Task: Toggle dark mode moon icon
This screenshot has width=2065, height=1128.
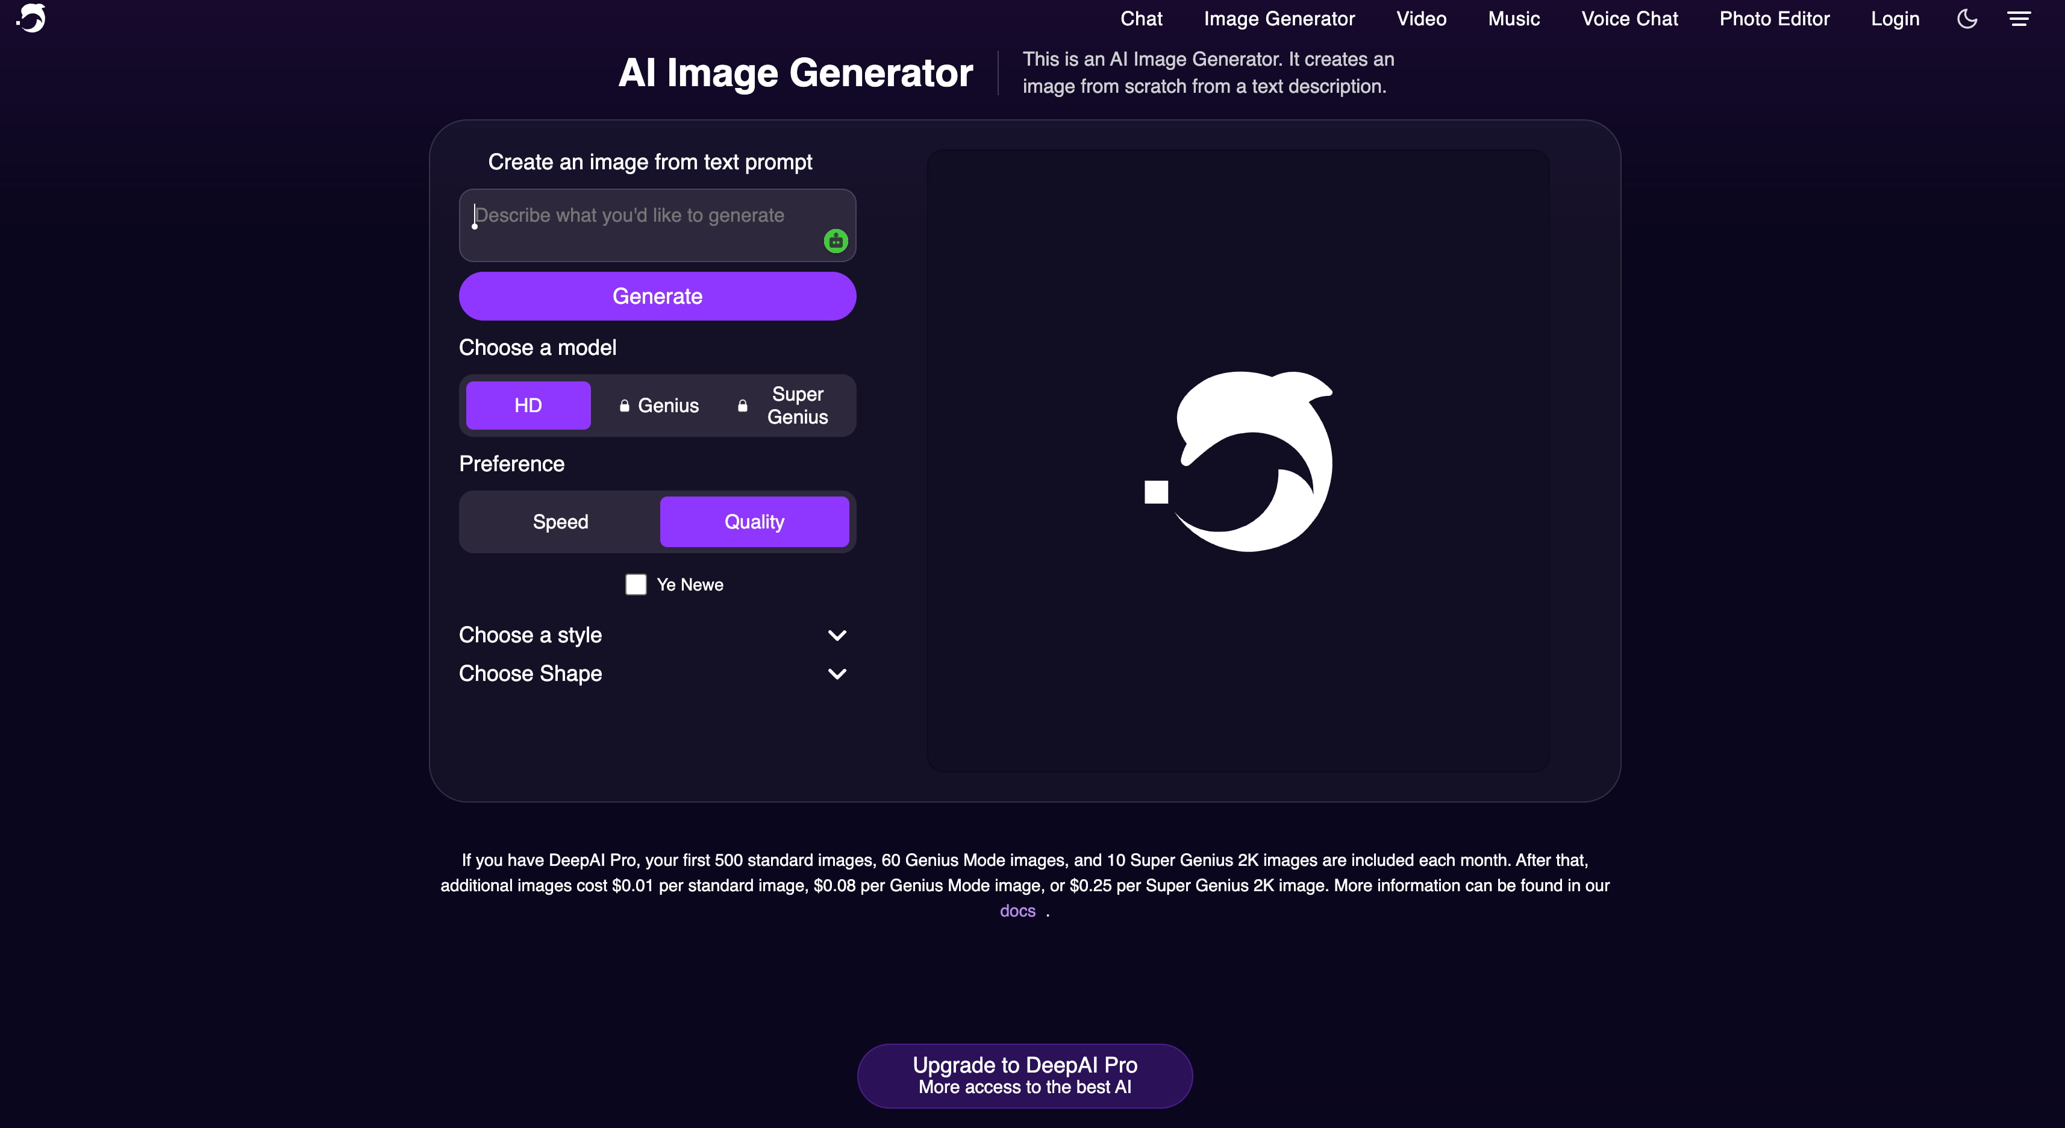Action: [1966, 19]
